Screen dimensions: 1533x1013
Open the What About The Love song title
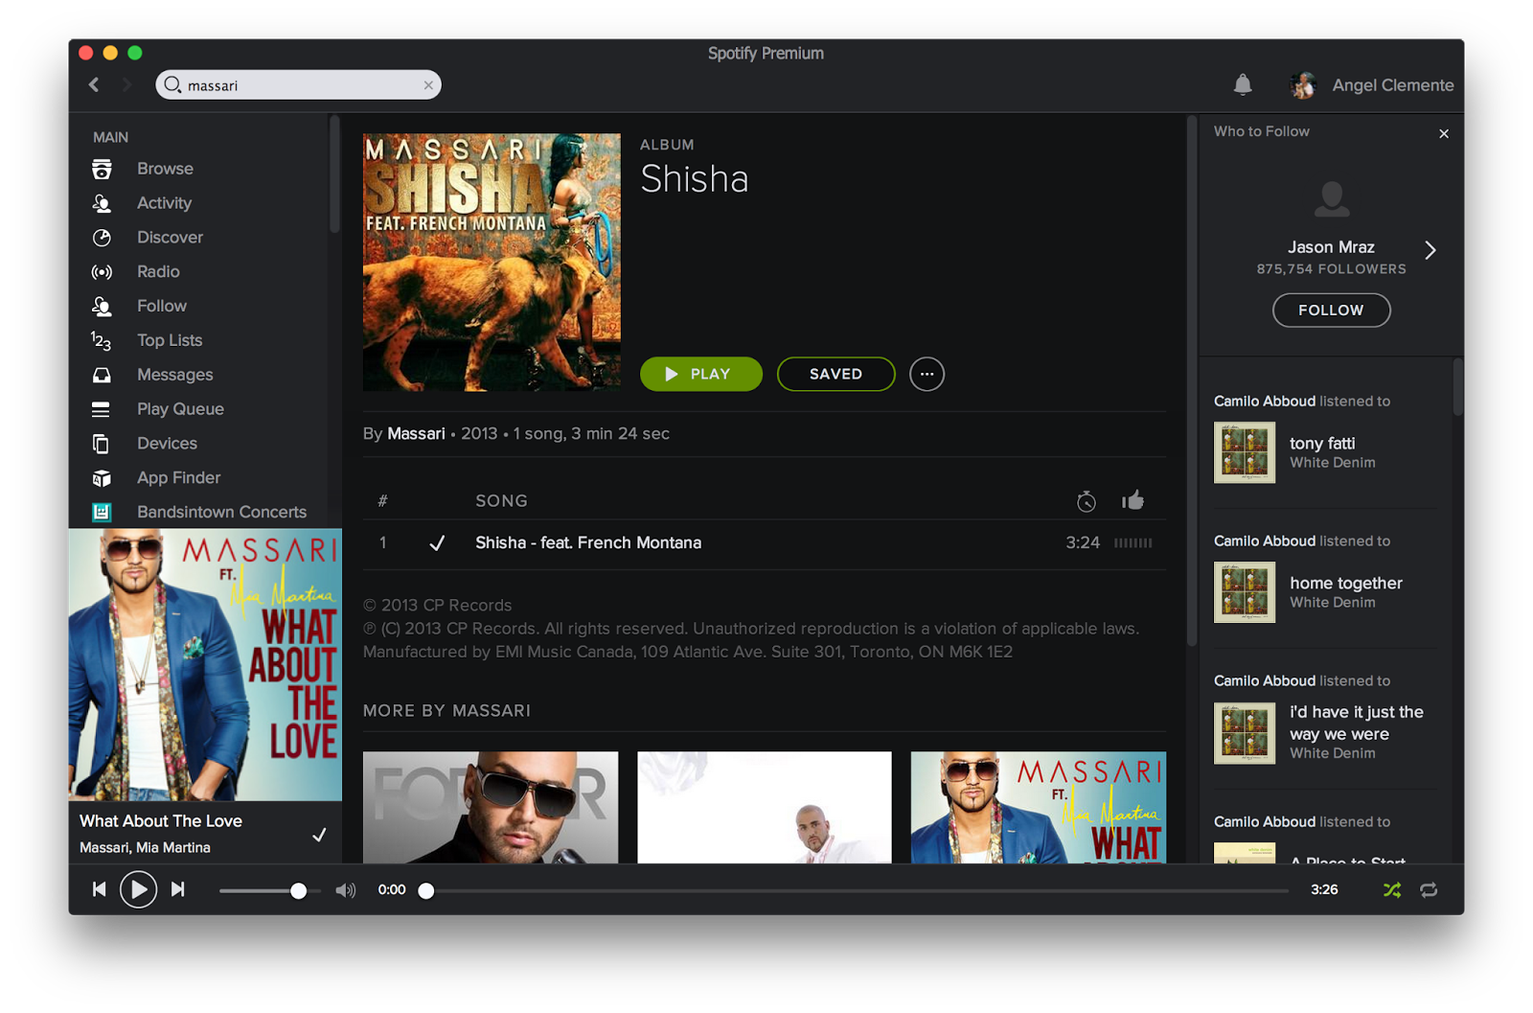pyautogui.click(x=161, y=821)
